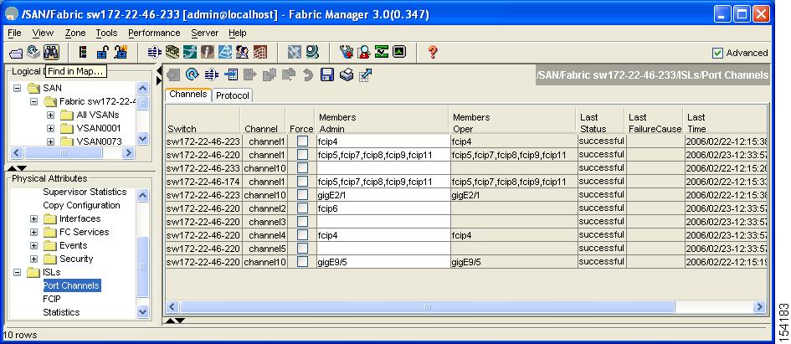Switch to the Protocol tab
Screen dimensions: 791x344
233,95
